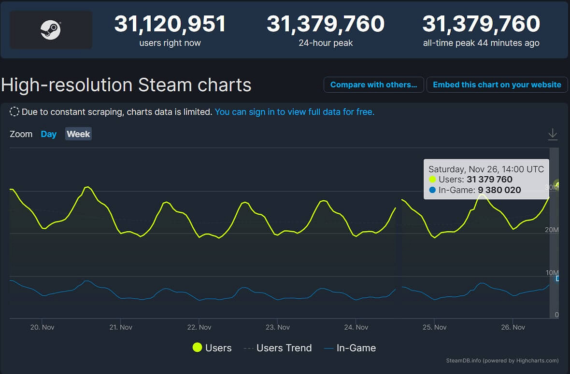Open Compare with others dialog
570x374 pixels.
373,84
